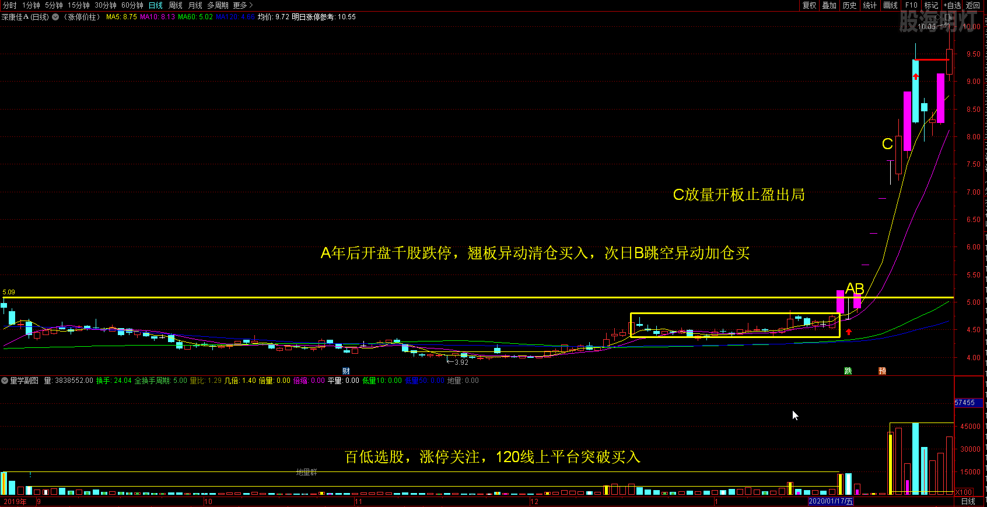Open the 历史 history button
This screenshot has height=507, width=987.
[849, 5]
